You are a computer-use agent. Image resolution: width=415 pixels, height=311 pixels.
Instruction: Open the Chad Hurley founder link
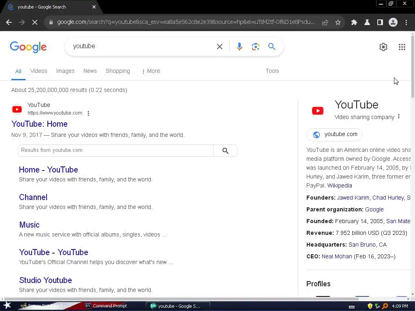pos(388,198)
